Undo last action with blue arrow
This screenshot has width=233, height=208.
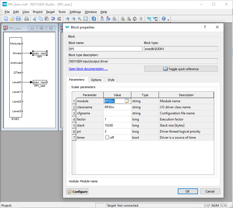point(53,19)
